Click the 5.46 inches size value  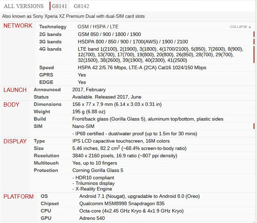(x=129, y=148)
